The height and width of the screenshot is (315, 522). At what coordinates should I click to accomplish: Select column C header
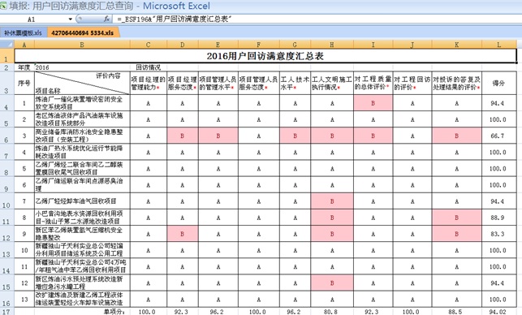(148, 45)
